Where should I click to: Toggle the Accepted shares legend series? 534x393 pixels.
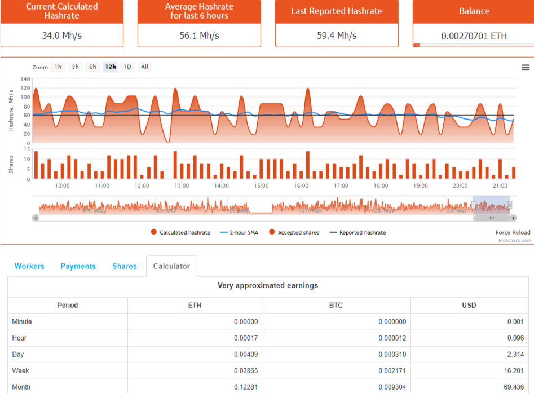point(294,232)
